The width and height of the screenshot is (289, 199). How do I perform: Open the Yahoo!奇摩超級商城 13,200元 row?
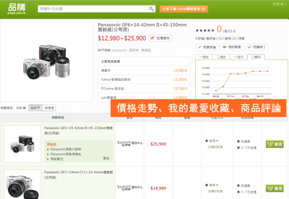[144, 80]
